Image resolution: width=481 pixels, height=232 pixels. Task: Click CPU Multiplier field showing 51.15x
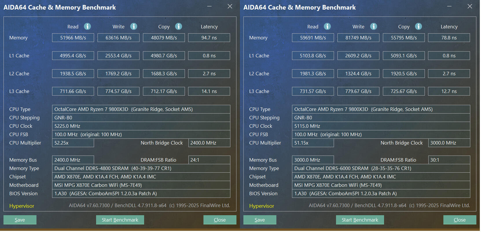pyautogui.click(x=313, y=143)
